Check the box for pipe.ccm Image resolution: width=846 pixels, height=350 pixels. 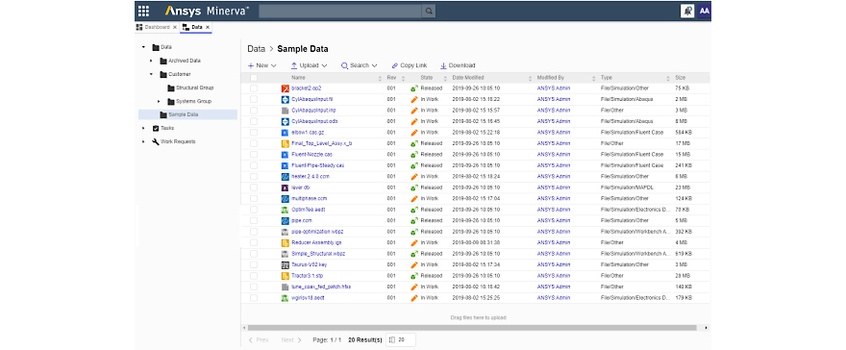tap(254, 220)
